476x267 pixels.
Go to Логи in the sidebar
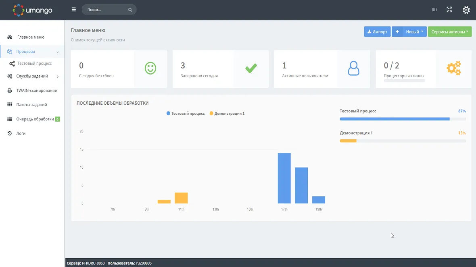tap(21, 133)
